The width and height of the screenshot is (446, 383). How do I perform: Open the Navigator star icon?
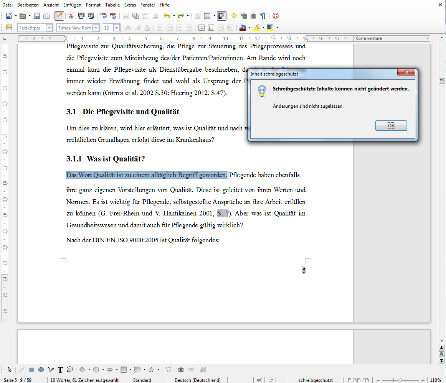pyautogui.click(x=234, y=16)
